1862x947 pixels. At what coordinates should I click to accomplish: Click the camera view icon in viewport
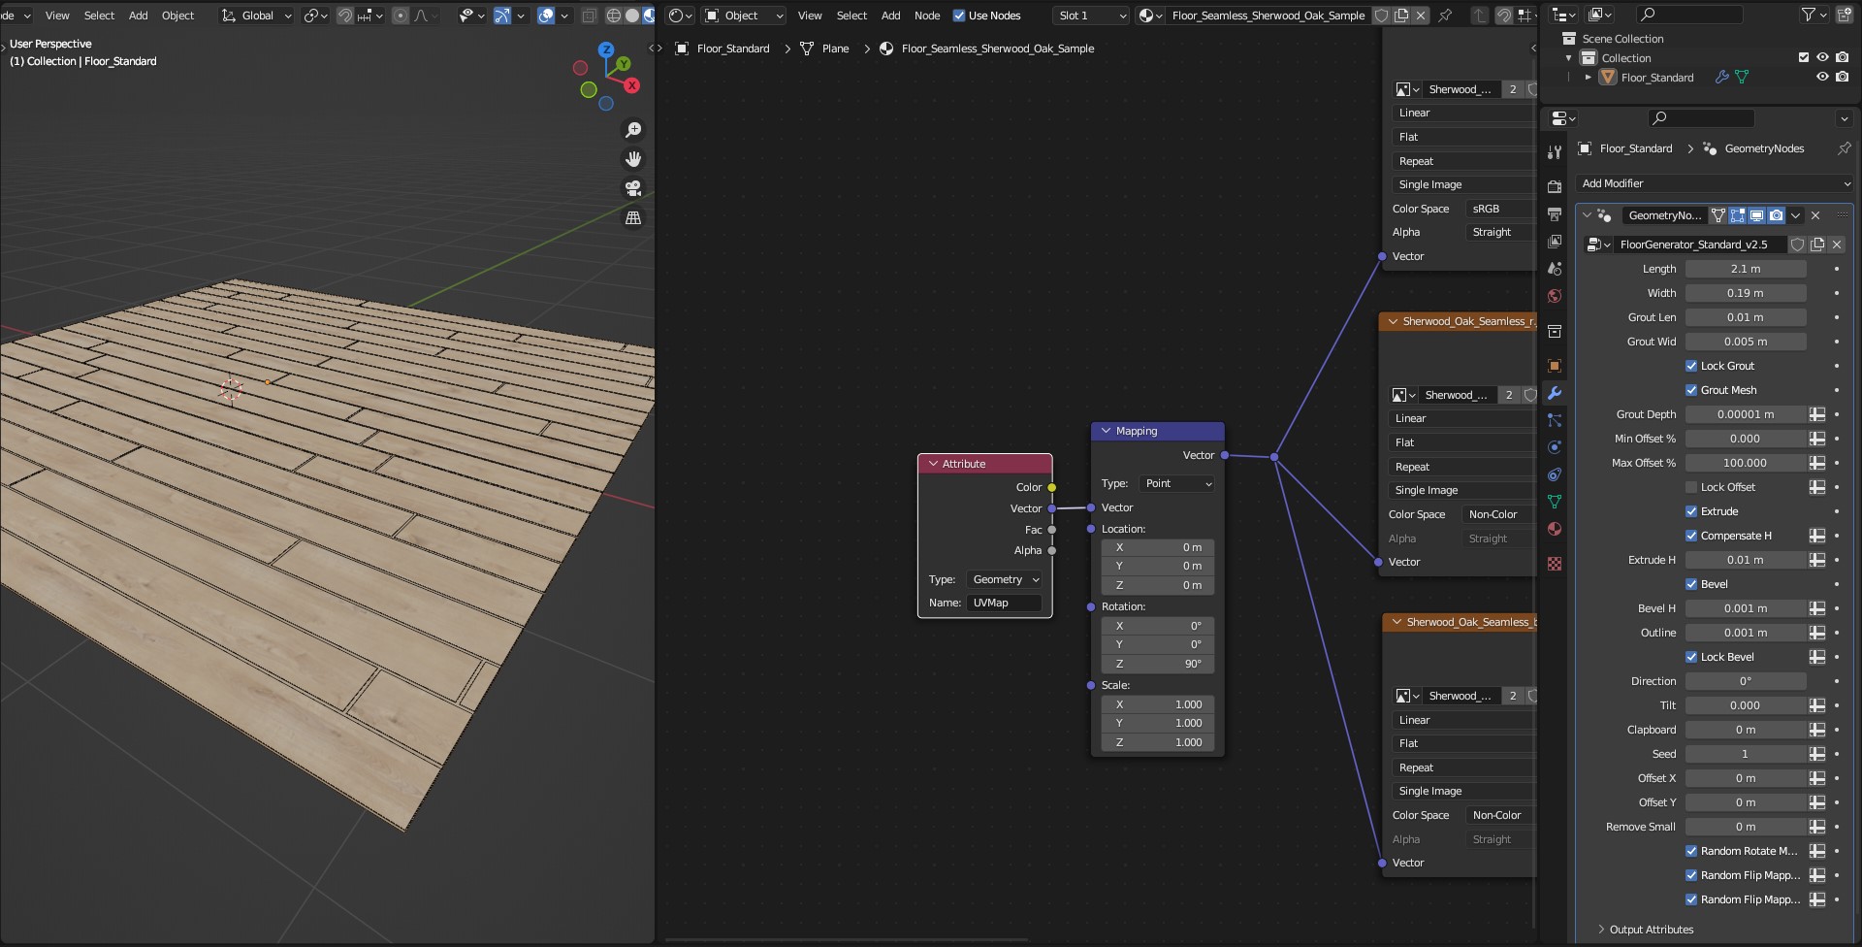[x=633, y=188]
